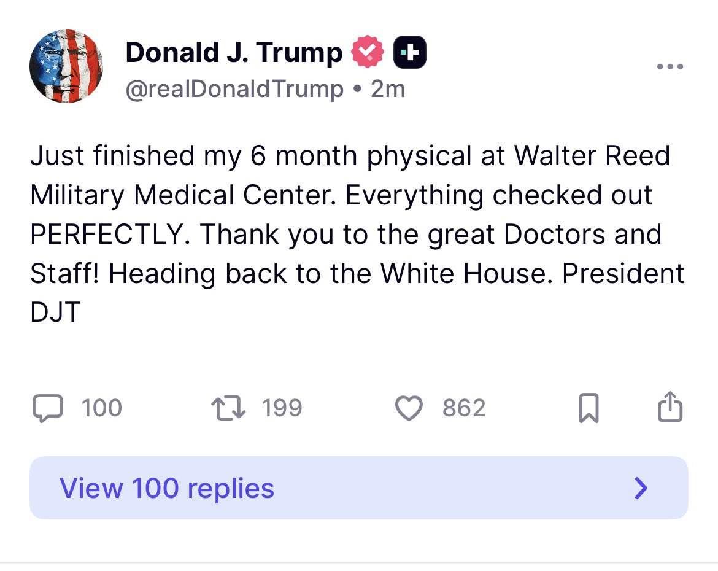This screenshot has width=718, height=571.
Task: Bookmark this post
Action: click(x=589, y=408)
